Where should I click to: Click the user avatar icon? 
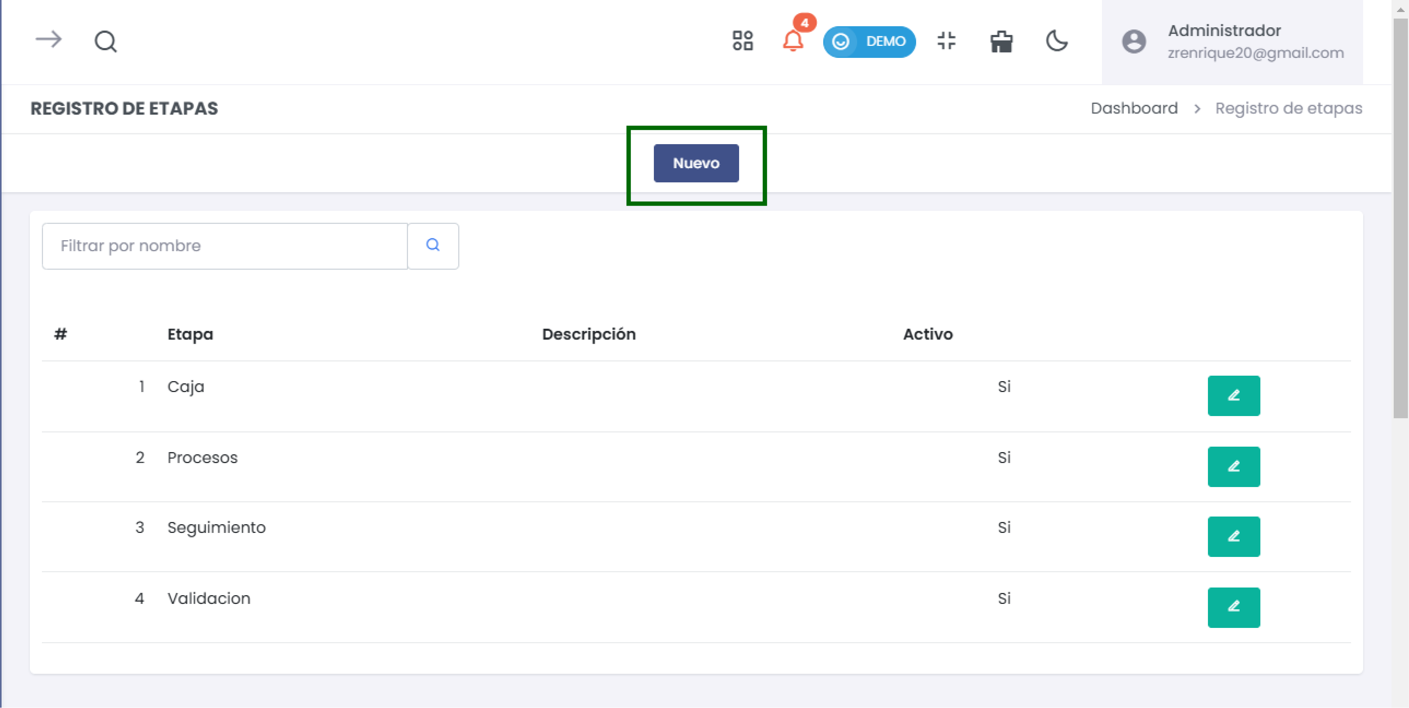1133,41
